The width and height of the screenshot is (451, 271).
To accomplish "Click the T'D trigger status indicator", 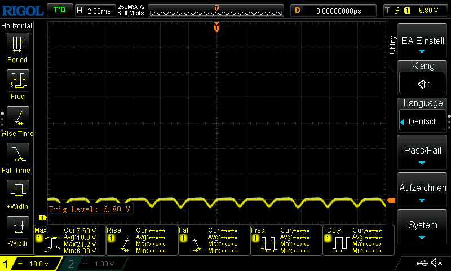I will click(59, 10).
